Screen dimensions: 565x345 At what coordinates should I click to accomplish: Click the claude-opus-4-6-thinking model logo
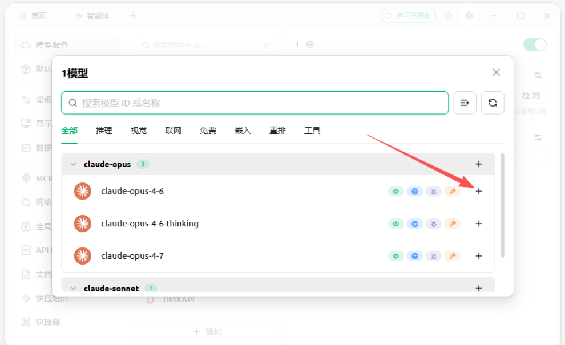point(83,224)
